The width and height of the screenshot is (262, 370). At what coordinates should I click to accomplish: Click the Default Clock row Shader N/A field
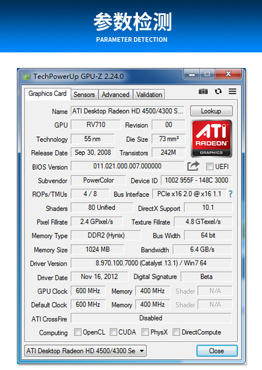pyautogui.click(x=215, y=304)
